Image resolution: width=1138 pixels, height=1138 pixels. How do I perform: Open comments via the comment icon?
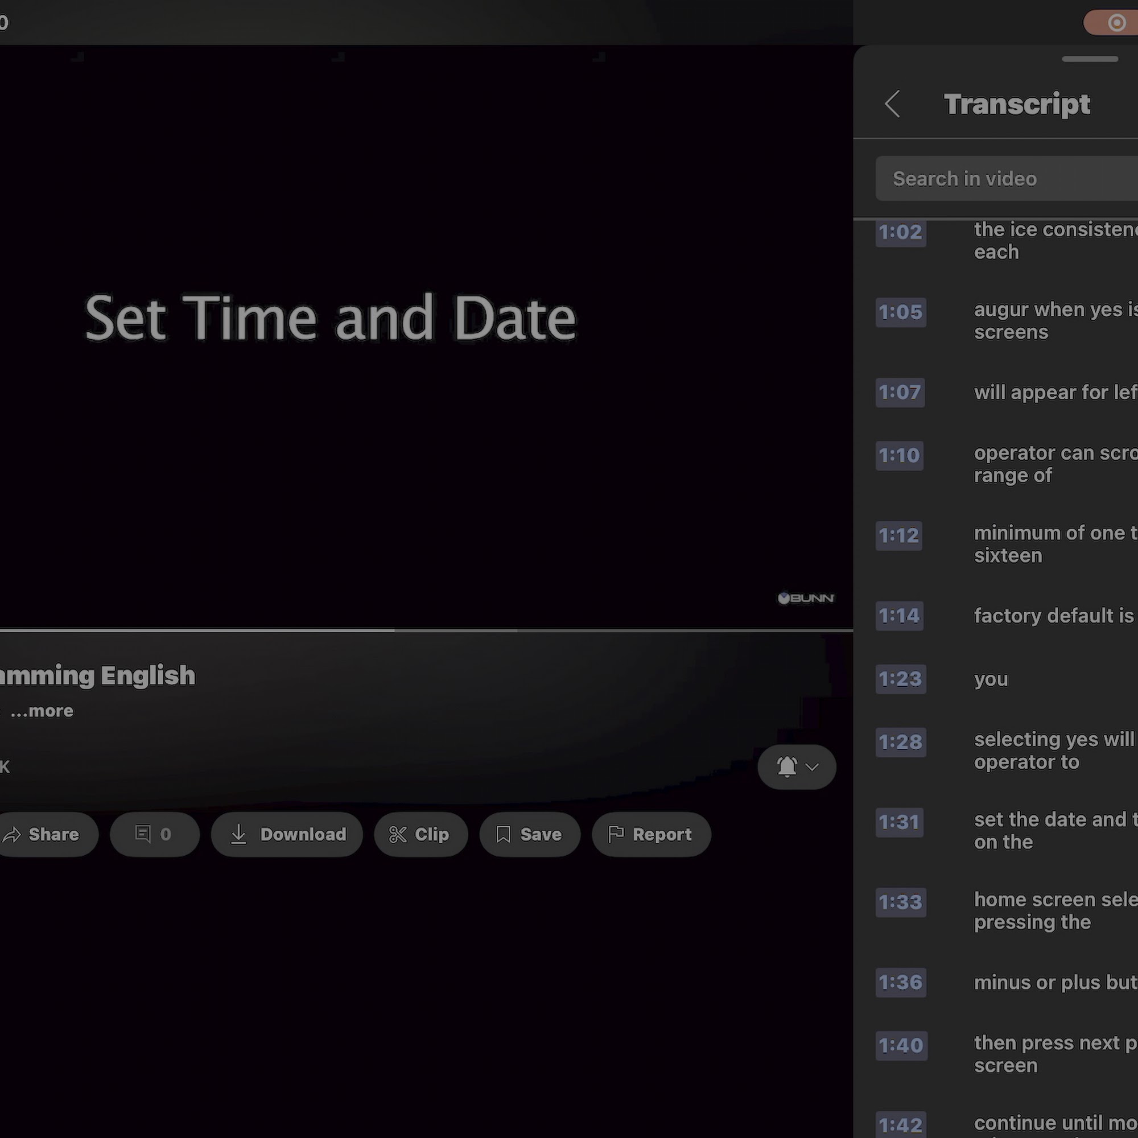point(143,834)
